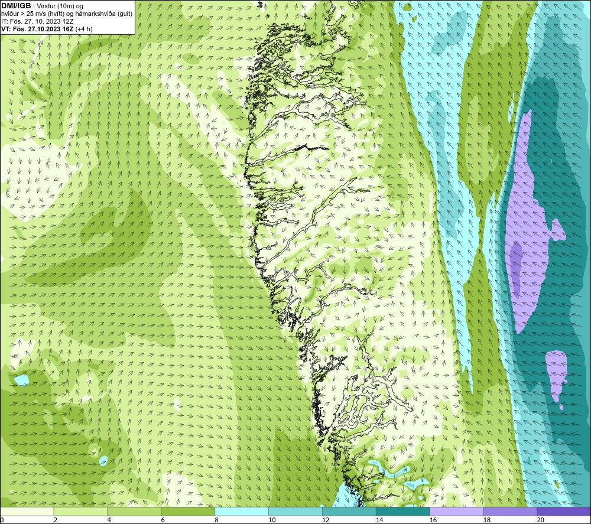Click the 'VT: Fös. 27.10.2023 16Z (+4 h)' line
This screenshot has height=524, width=591.
click(47, 29)
